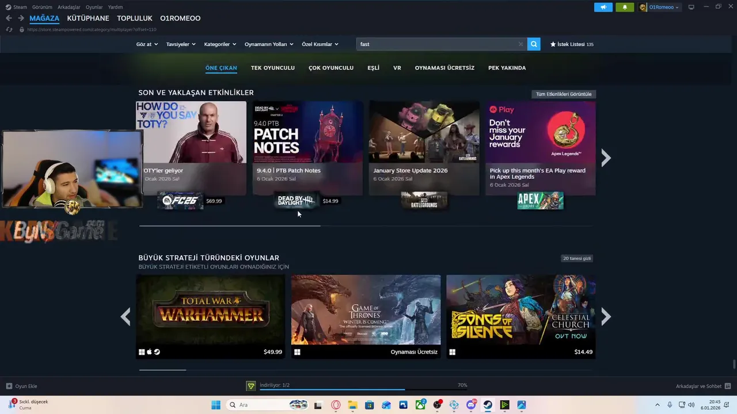Expand the Göz at dropdown
Viewport: 737px width, 414px height.
[147, 44]
